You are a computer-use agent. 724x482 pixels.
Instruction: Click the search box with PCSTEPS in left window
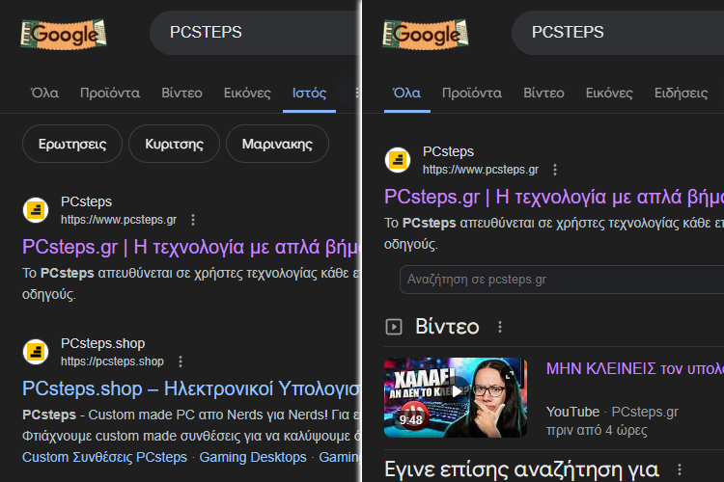click(x=255, y=32)
